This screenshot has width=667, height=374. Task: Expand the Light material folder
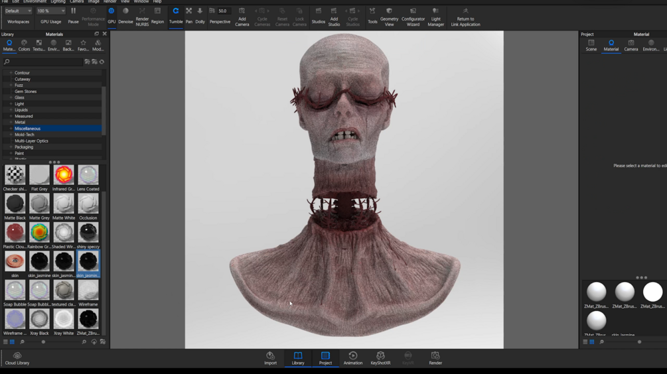pyautogui.click(x=11, y=103)
